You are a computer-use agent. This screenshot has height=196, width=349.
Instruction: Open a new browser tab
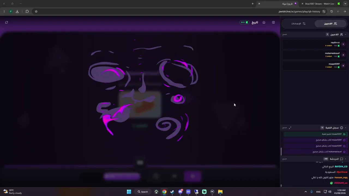[252, 4]
